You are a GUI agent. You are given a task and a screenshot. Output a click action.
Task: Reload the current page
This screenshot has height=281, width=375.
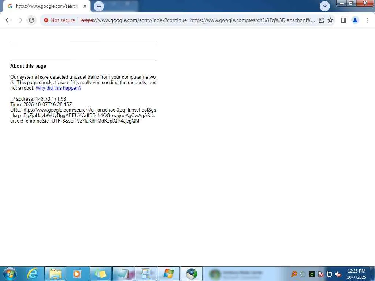(x=31, y=20)
